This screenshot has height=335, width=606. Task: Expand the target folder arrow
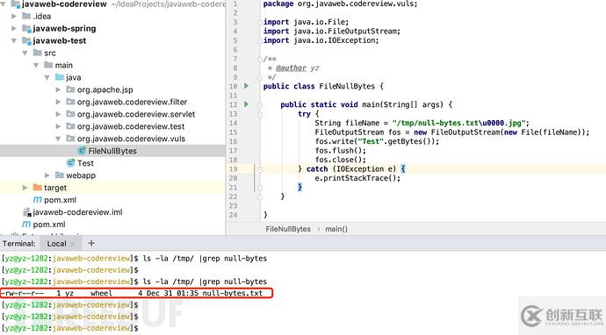point(25,188)
